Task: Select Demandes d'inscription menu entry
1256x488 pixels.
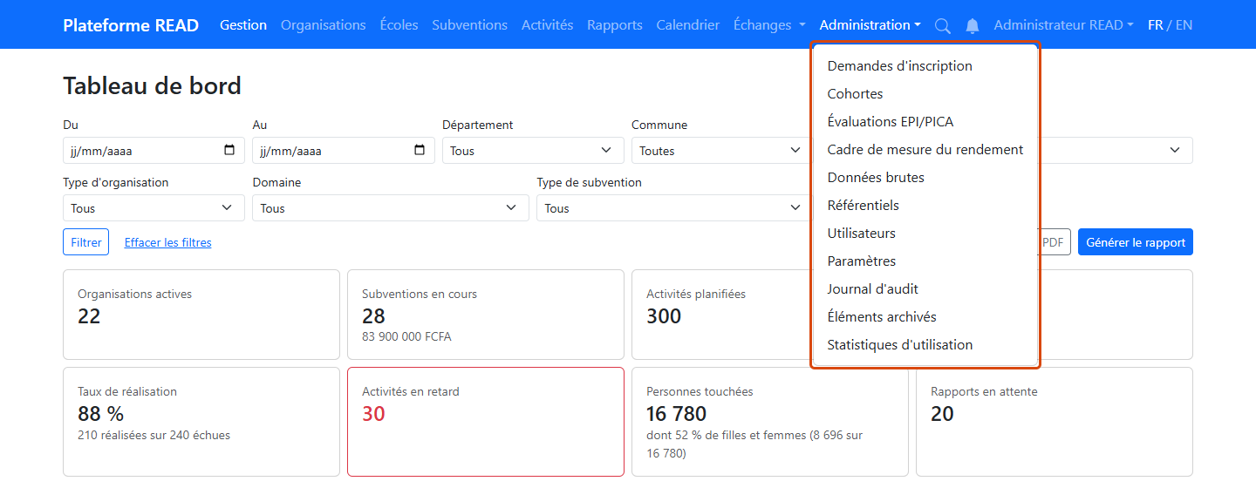Action: 925,65
